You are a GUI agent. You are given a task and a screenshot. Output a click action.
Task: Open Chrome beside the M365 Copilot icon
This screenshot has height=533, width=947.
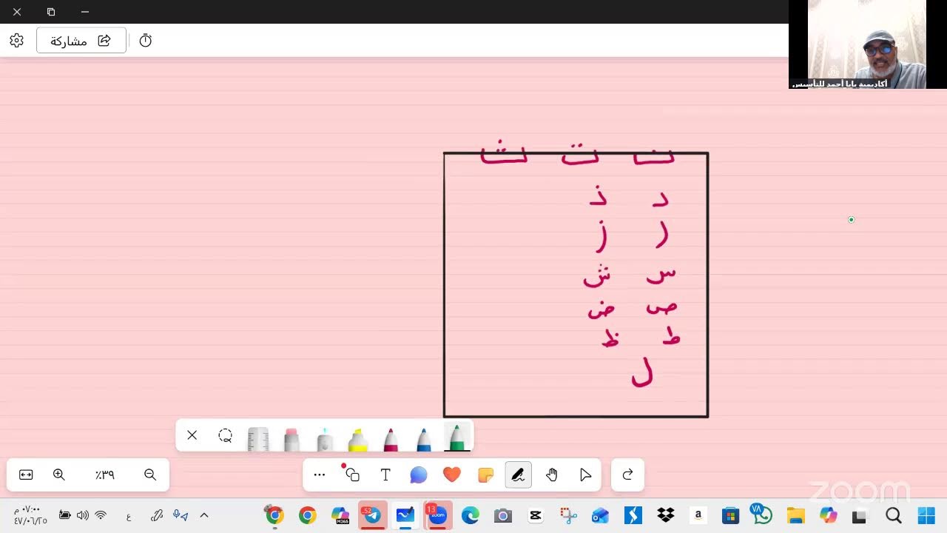[307, 515]
